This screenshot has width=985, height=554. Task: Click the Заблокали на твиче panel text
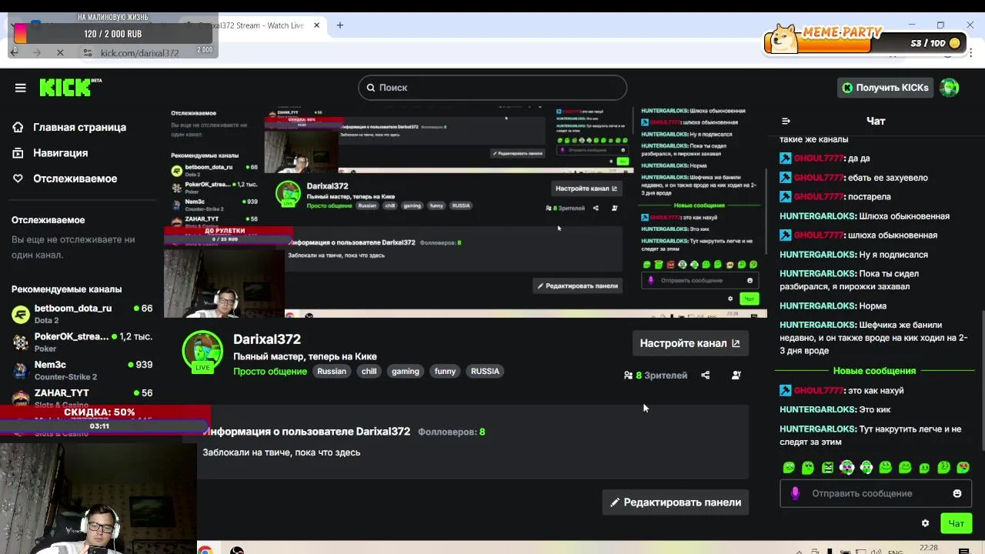282,452
